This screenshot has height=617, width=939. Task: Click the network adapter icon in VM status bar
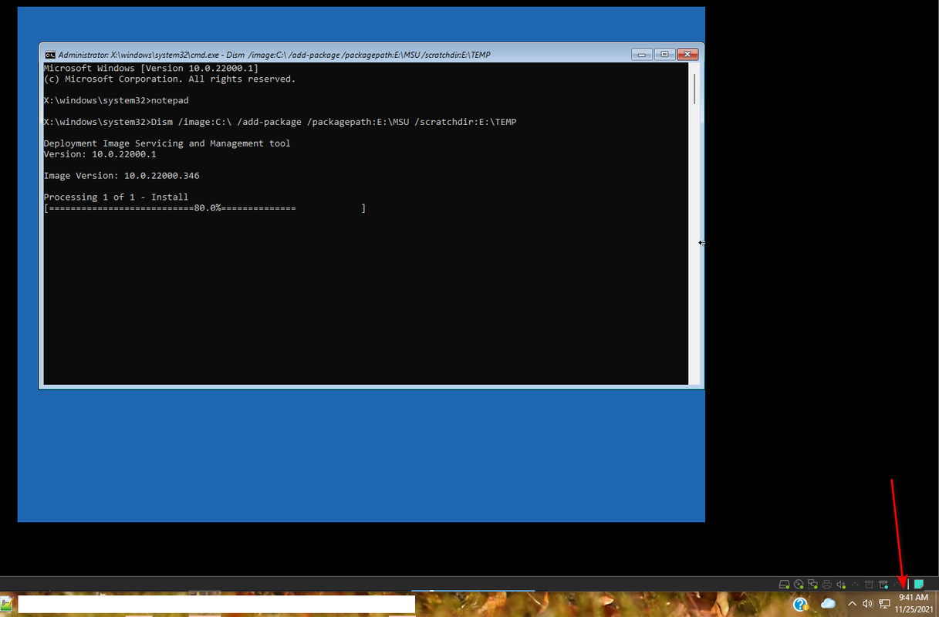coord(812,585)
